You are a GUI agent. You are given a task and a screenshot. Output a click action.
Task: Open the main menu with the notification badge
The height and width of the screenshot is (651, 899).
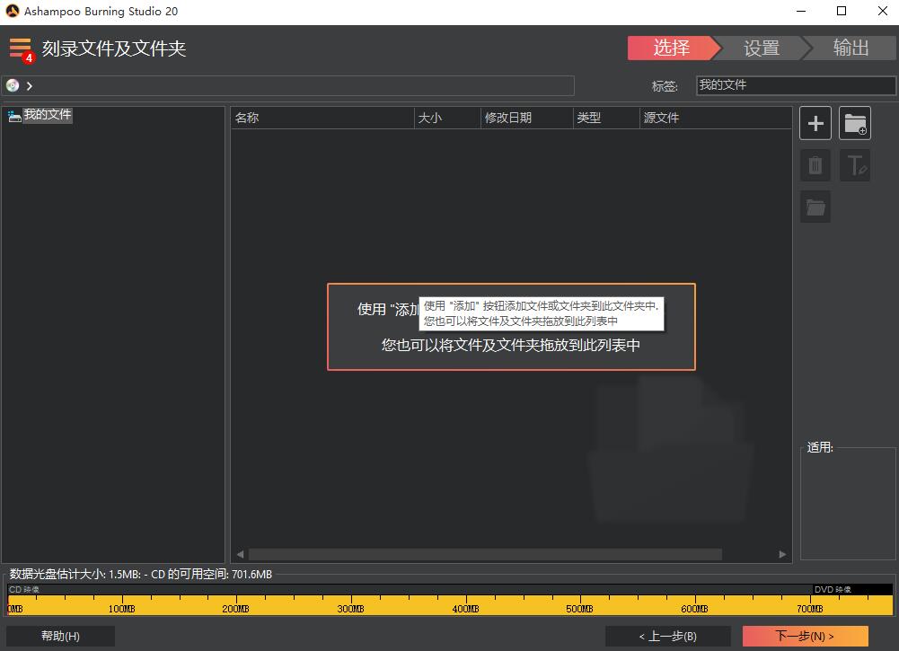[x=19, y=48]
